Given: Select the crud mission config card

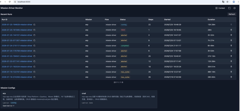Looking at the screenshot, I should (x=118, y=99).
